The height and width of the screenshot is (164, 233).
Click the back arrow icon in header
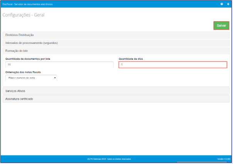(x=228, y=4)
